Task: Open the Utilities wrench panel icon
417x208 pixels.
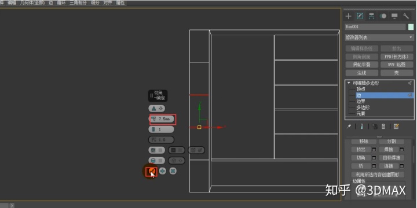Action: (406, 16)
